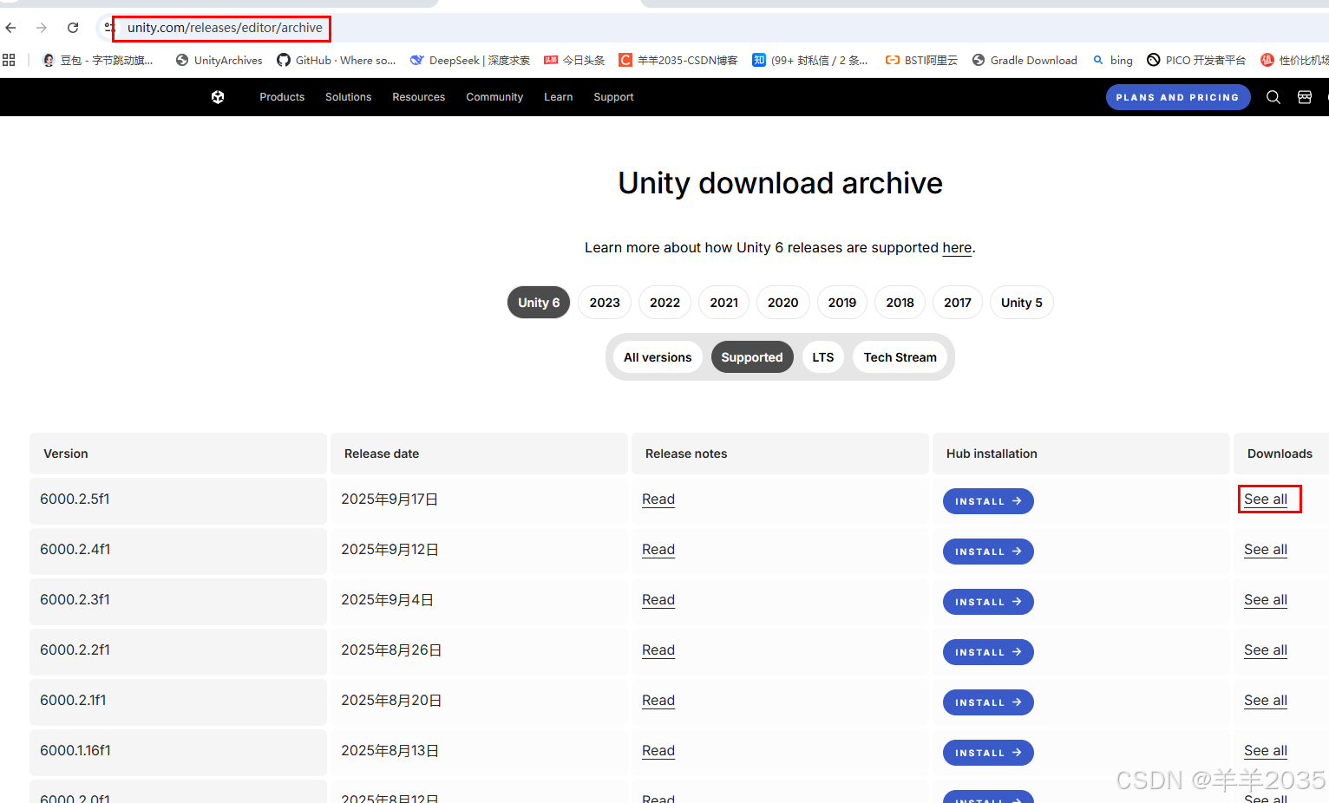Image resolution: width=1329 pixels, height=803 pixels.
Task: Open the apps grid icon in bookmarks bar
Action: 9,60
